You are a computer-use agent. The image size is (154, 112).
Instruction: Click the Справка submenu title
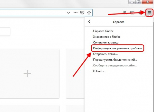click(119, 22)
